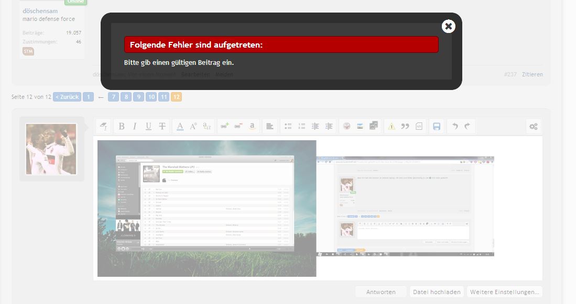Insert a numbered list
This screenshot has height=304, width=576.
(x=301, y=126)
